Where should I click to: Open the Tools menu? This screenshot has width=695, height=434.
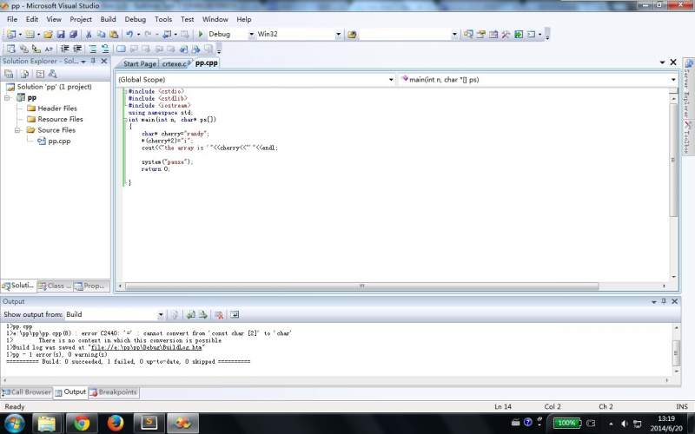pyautogui.click(x=163, y=19)
